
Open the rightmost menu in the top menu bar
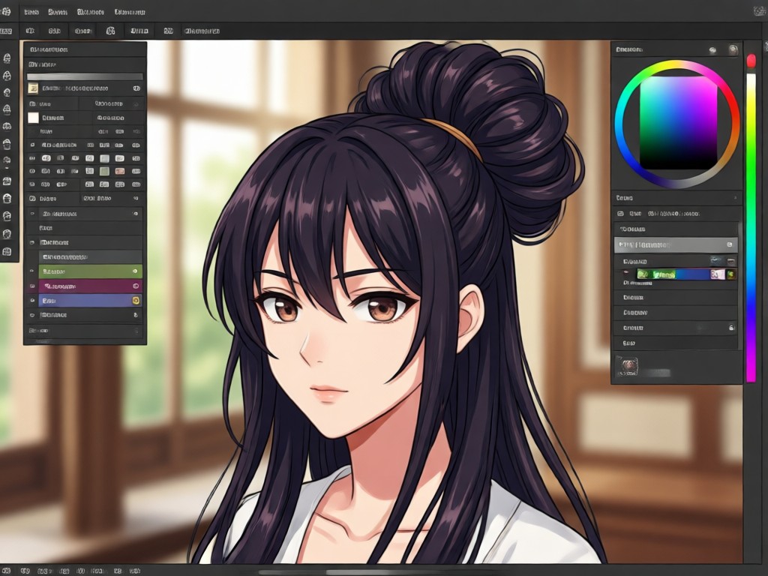pyautogui.click(x=130, y=12)
